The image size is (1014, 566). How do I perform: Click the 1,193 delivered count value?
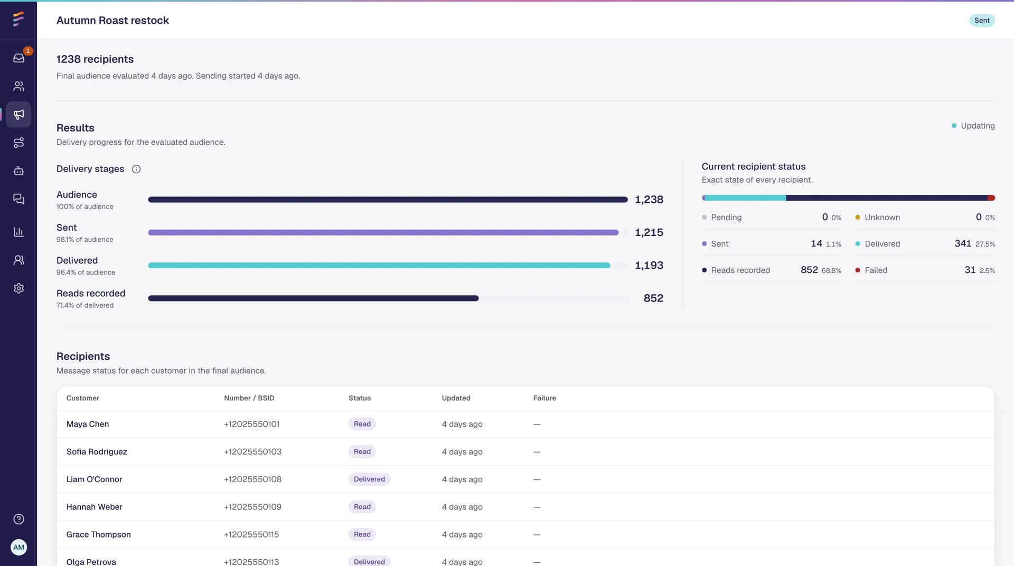tap(649, 266)
